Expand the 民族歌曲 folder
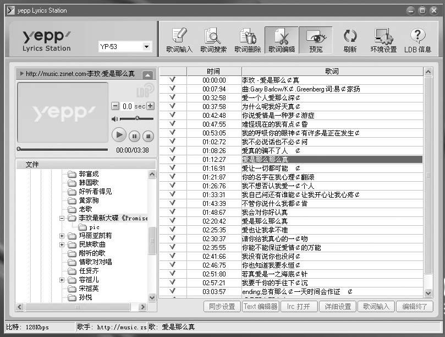The image size is (445, 337). [62, 244]
